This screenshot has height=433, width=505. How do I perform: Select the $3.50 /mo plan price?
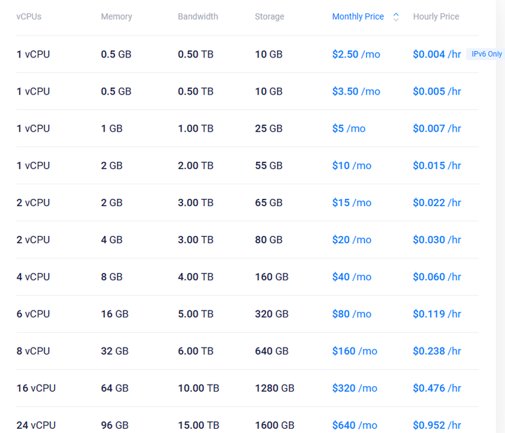coord(356,91)
